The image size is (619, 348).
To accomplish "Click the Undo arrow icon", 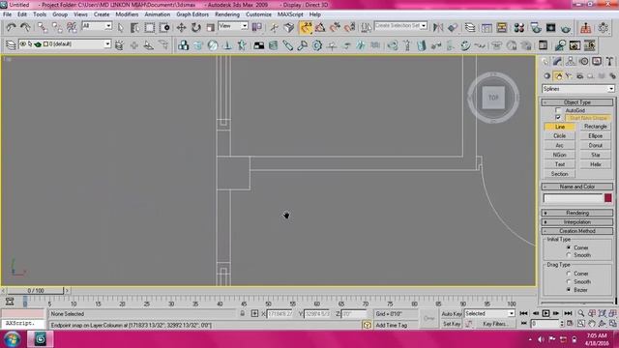I will click(x=11, y=27).
